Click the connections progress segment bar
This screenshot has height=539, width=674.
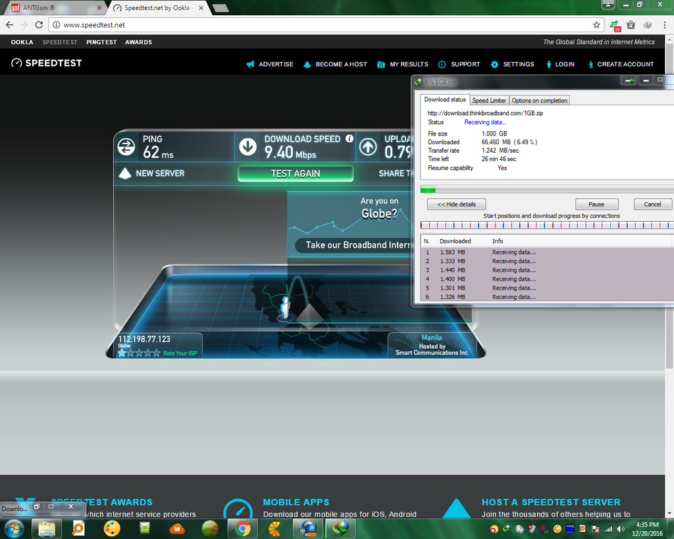547,225
